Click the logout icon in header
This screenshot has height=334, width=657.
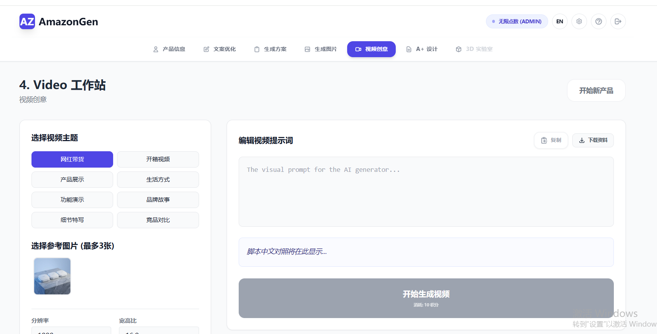coord(618,21)
